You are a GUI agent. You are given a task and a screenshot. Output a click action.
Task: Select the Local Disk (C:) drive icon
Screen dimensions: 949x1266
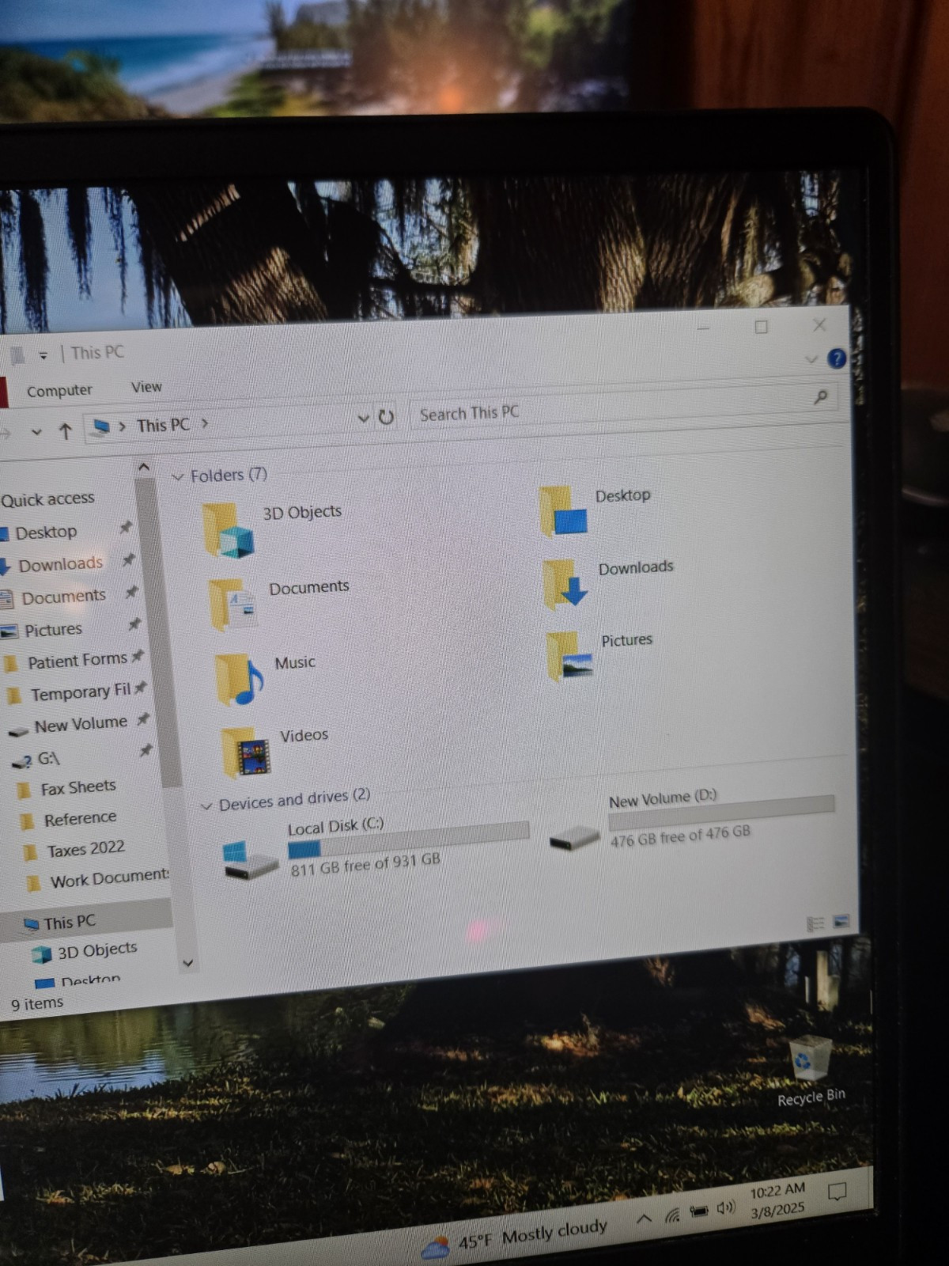tap(250, 861)
